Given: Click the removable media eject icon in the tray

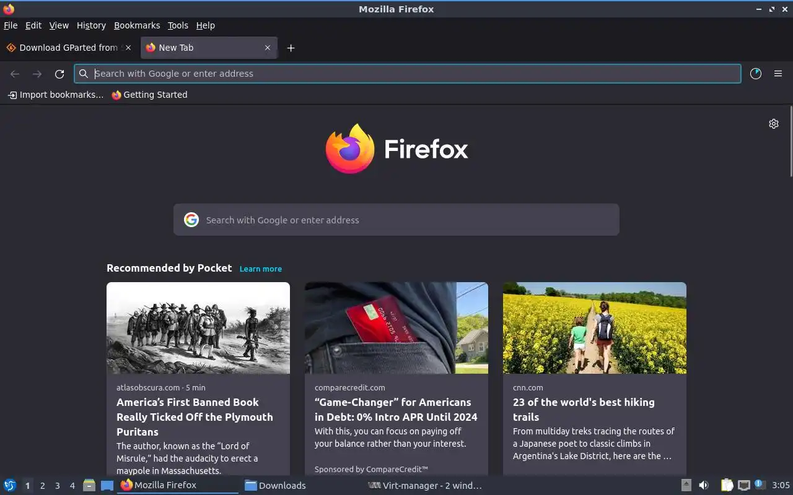Looking at the screenshot, I should (x=686, y=486).
